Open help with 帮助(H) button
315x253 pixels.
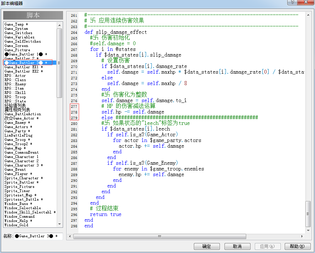point(298,246)
